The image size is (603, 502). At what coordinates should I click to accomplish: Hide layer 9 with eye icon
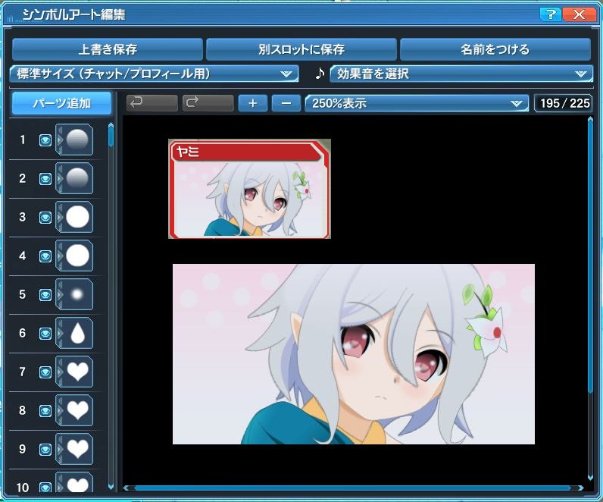click(45, 450)
